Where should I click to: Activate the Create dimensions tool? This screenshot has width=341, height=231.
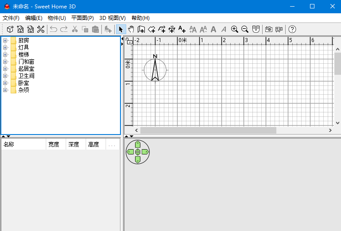pyautogui.click(x=172, y=29)
